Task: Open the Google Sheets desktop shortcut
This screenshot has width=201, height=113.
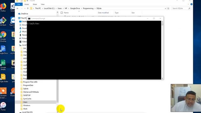Action: pyautogui.click(x=3, y=65)
